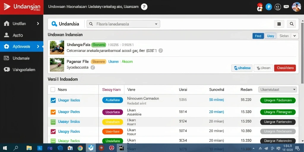This screenshot has height=152, width=304.
Task: Open the thumbnail image of Pagenar File
Action: pos(57,65)
